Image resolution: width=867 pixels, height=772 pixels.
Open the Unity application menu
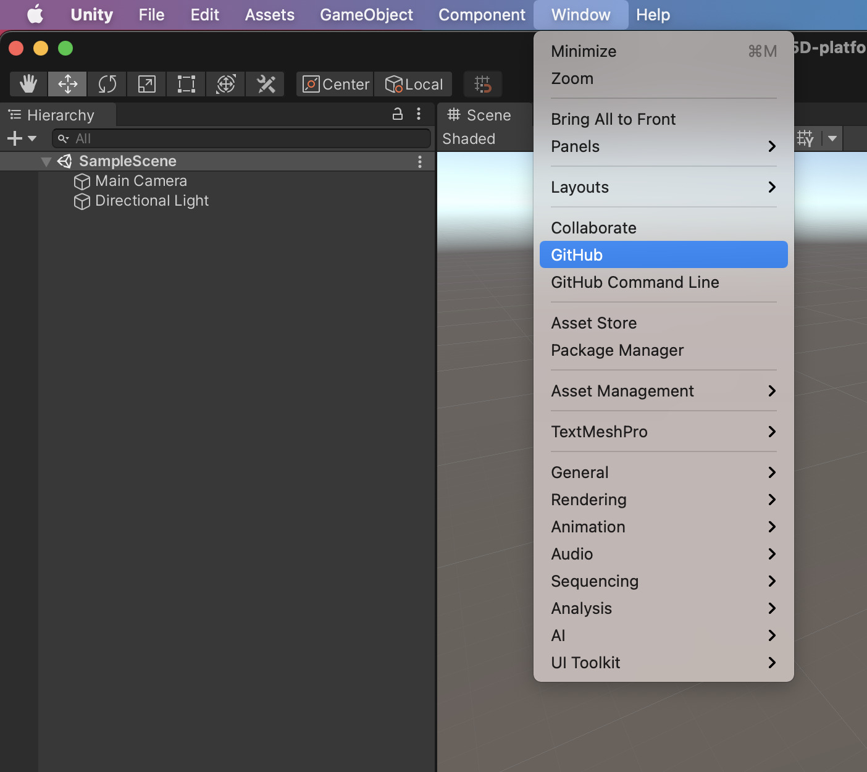pos(91,14)
